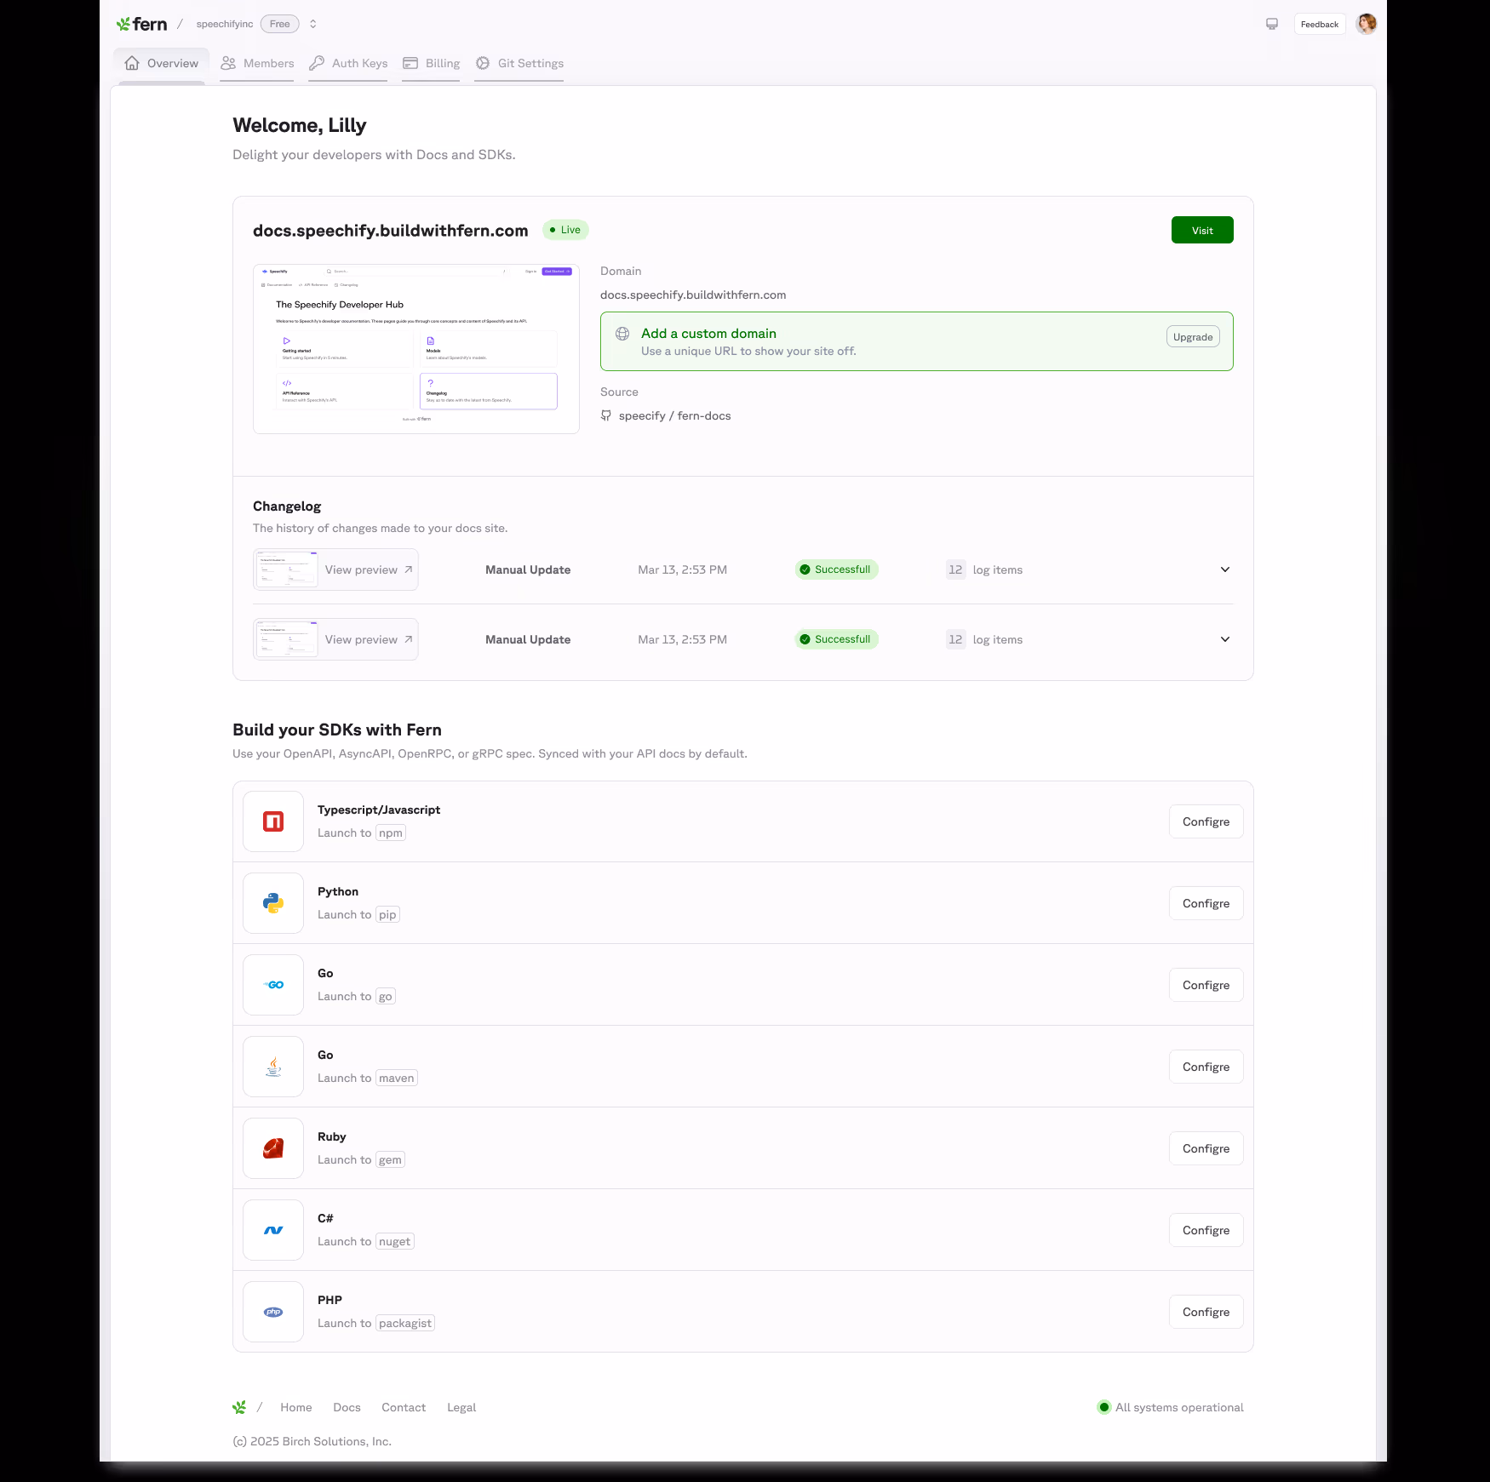Screen dimensions: 1490x1482
Task: Switch to the Billing tab
Action: 431,63
